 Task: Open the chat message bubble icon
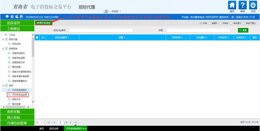click(x=7, y=17)
